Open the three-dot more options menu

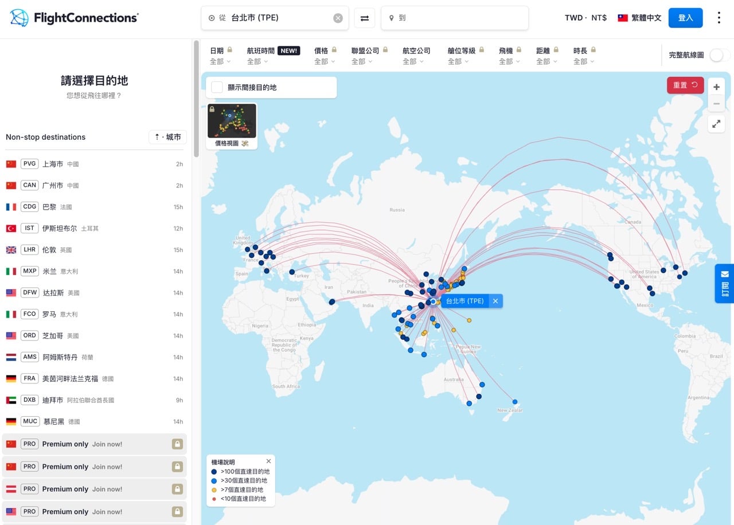coord(719,18)
